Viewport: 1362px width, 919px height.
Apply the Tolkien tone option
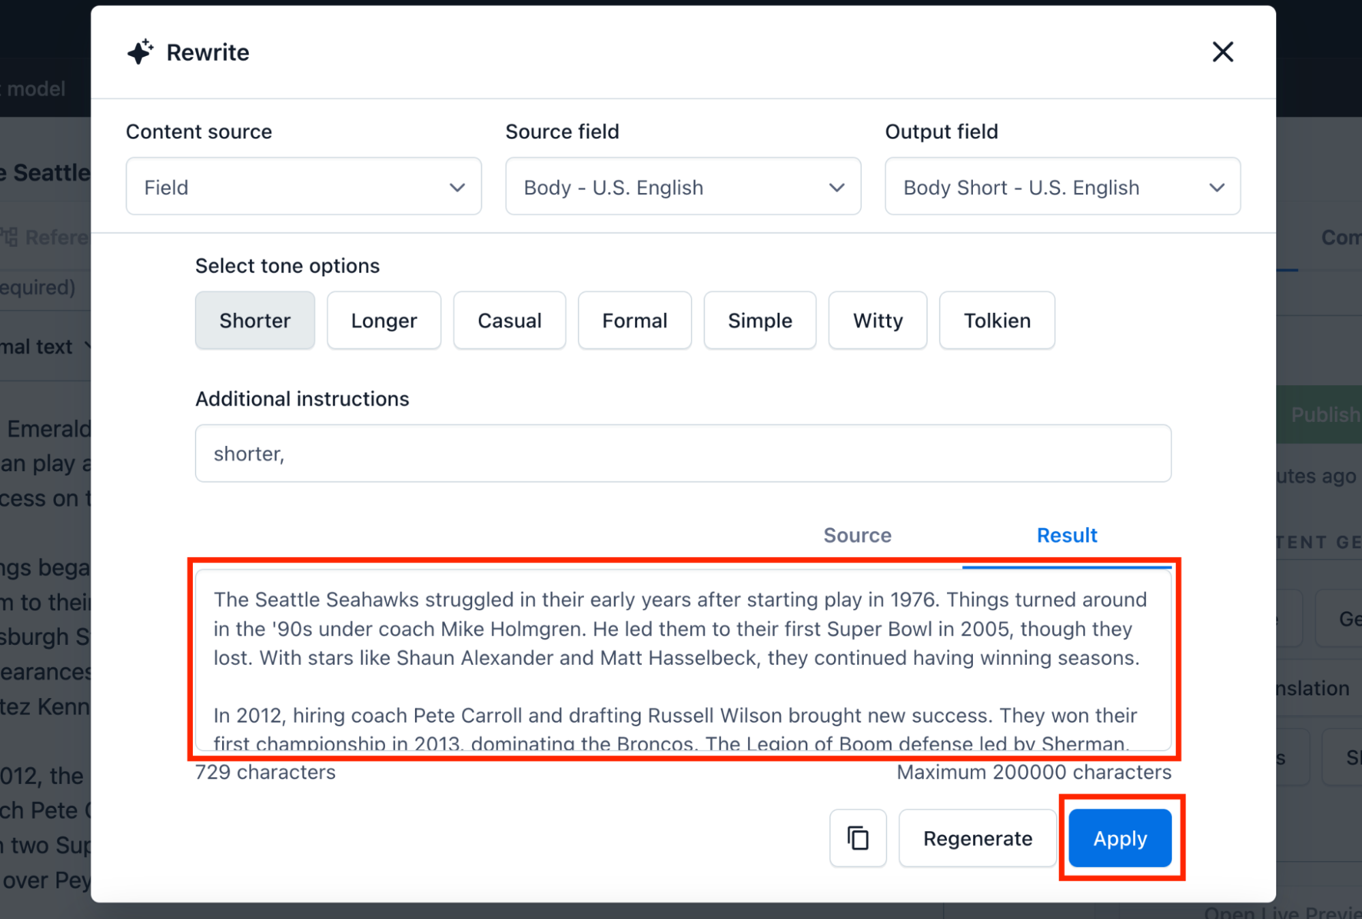pos(997,320)
